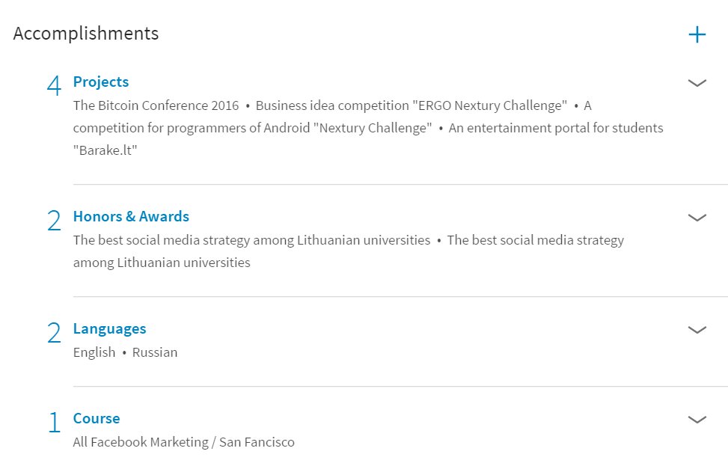Open the Languages heading link
This screenshot has height=469, width=728.
[109, 329]
